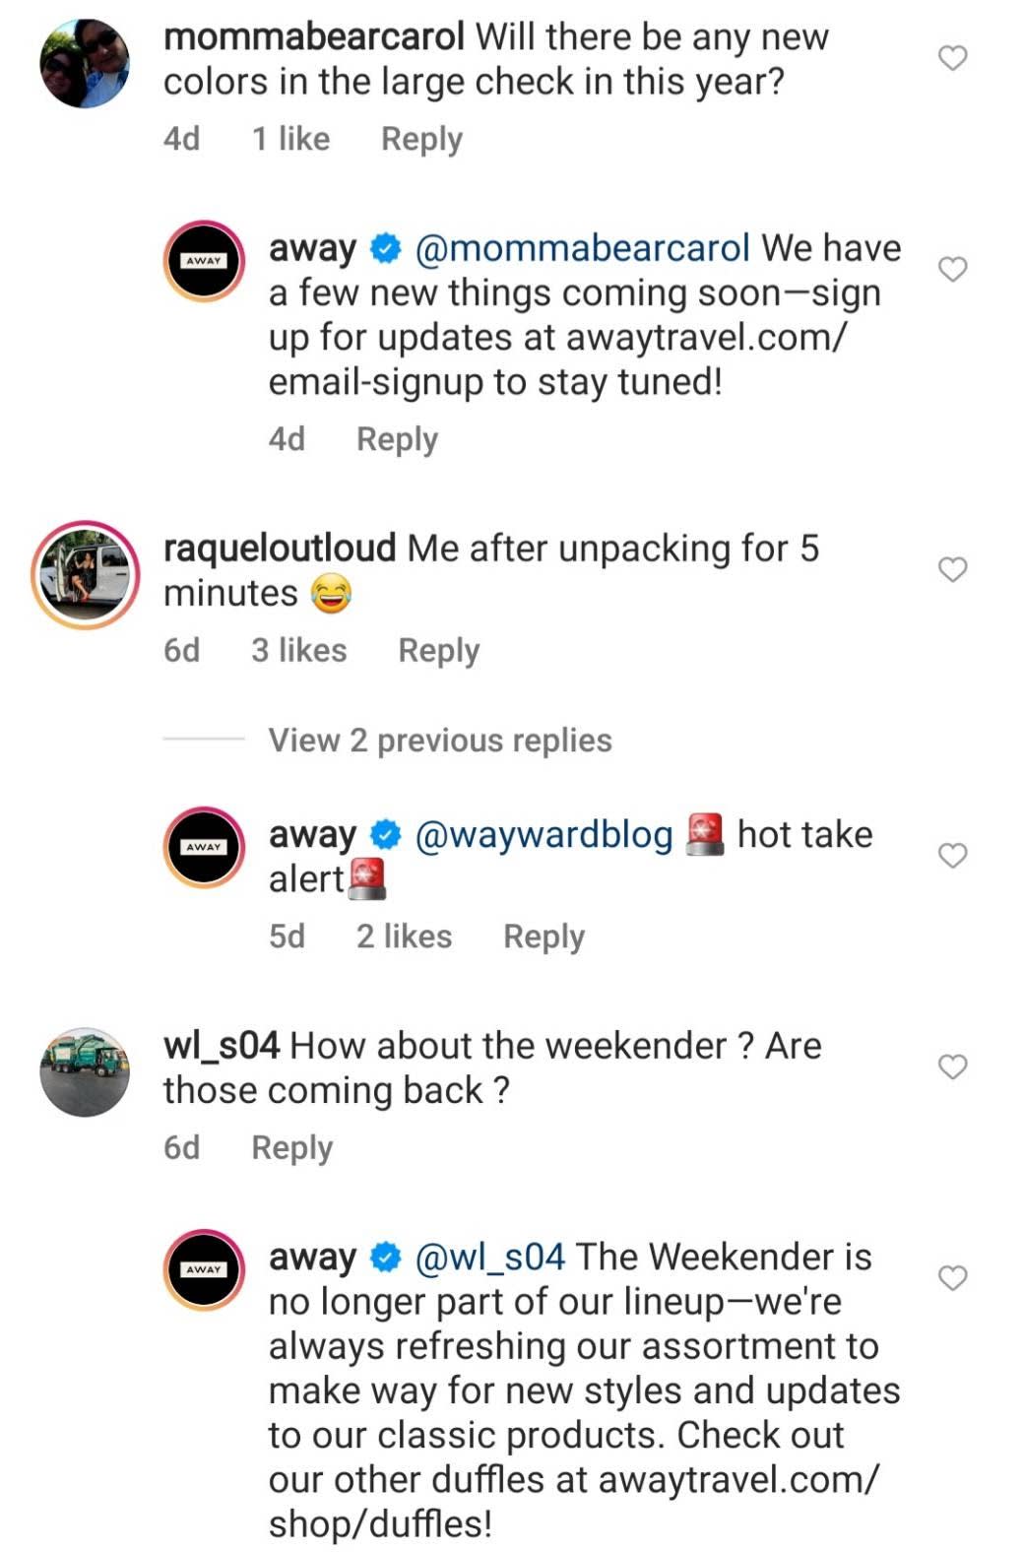
Task: Click the AWAY avatar on the Weekender reply
Action: pyautogui.click(x=203, y=1264)
